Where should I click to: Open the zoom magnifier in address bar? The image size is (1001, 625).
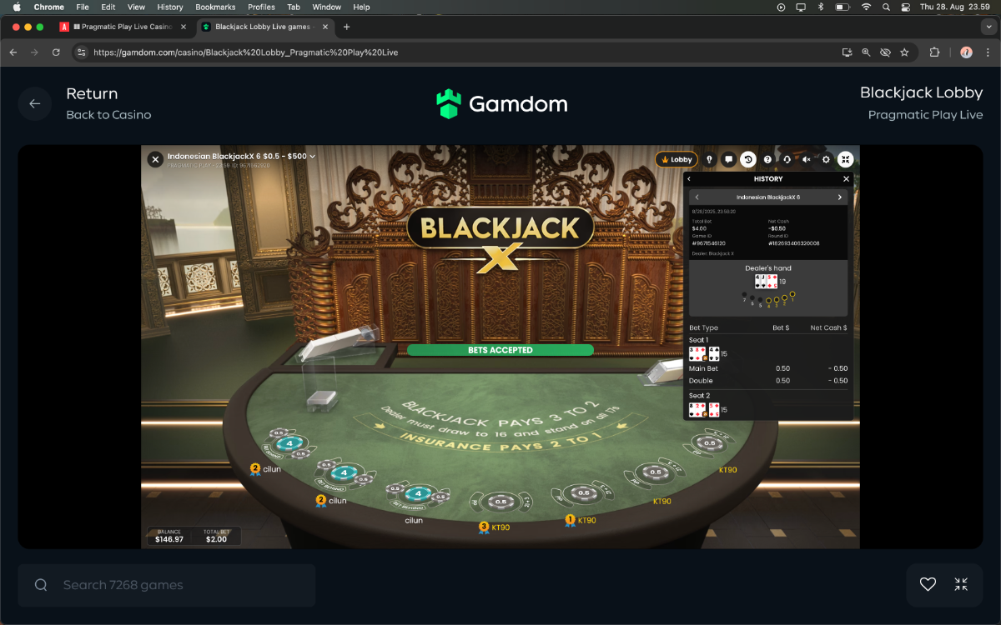click(866, 52)
